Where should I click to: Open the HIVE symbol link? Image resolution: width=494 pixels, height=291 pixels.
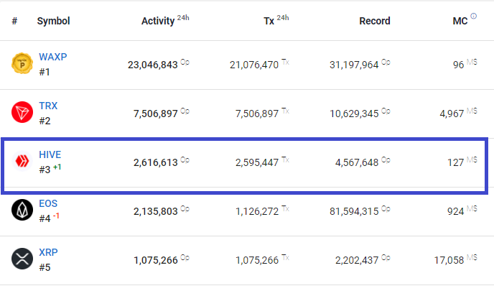click(50, 154)
